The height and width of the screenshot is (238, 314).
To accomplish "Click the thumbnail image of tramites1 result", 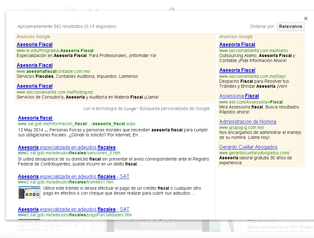I will point(29,192).
